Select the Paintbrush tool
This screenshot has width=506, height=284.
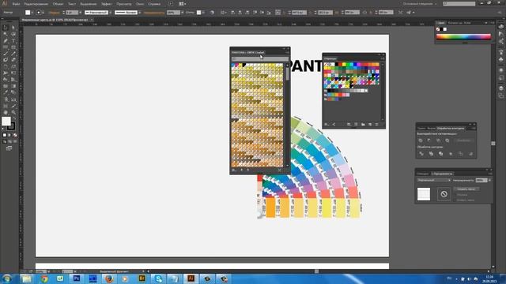6,54
